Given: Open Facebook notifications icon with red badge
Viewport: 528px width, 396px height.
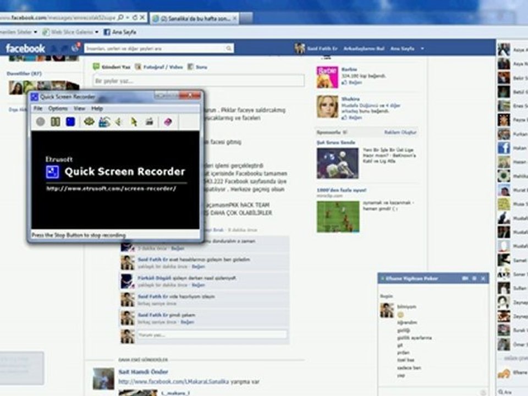Looking at the screenshot, I should click(x=75, y=48).
